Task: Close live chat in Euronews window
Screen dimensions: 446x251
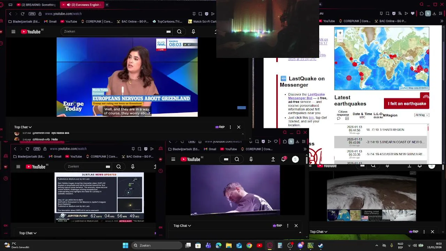Action: click(x=239, y=127)
